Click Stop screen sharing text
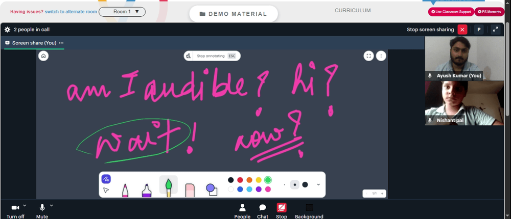 point(430,30)
